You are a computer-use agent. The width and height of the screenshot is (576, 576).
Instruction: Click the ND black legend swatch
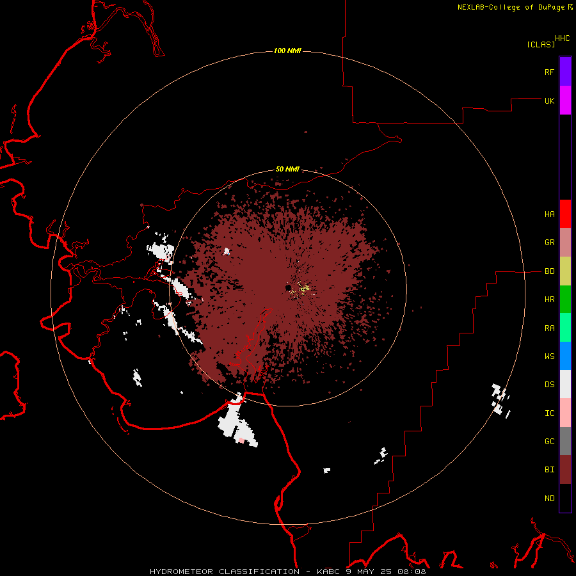point(565,498)
